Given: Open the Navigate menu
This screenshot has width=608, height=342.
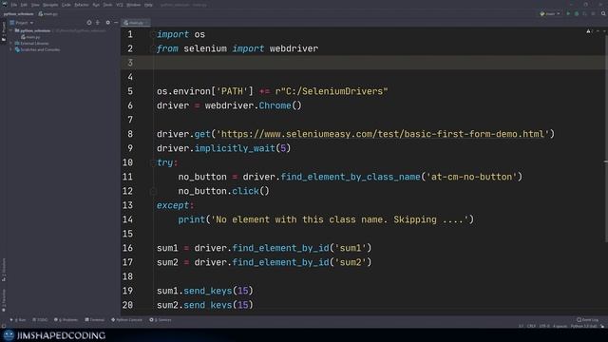Looking at the screenshot, I should pos(50,5).
